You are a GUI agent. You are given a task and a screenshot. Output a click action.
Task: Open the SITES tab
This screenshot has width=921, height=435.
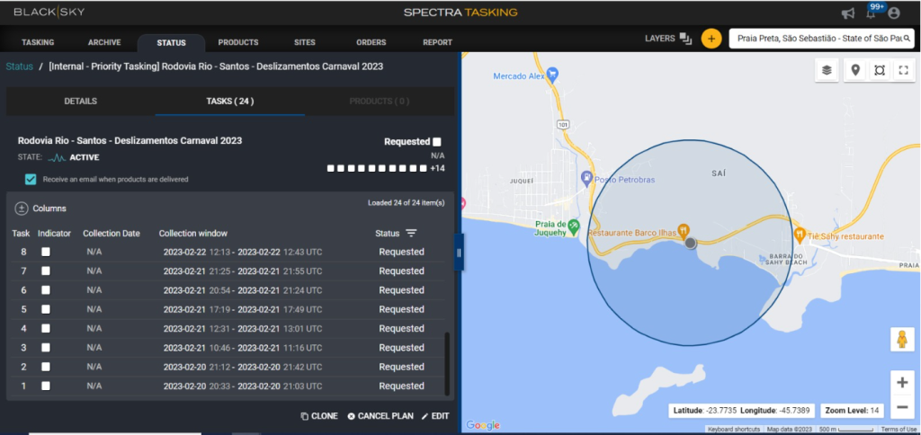pyautogui.click(x=305, y=42)
